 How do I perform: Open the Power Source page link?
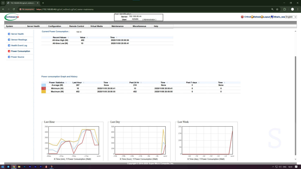[x=18, y=57]
